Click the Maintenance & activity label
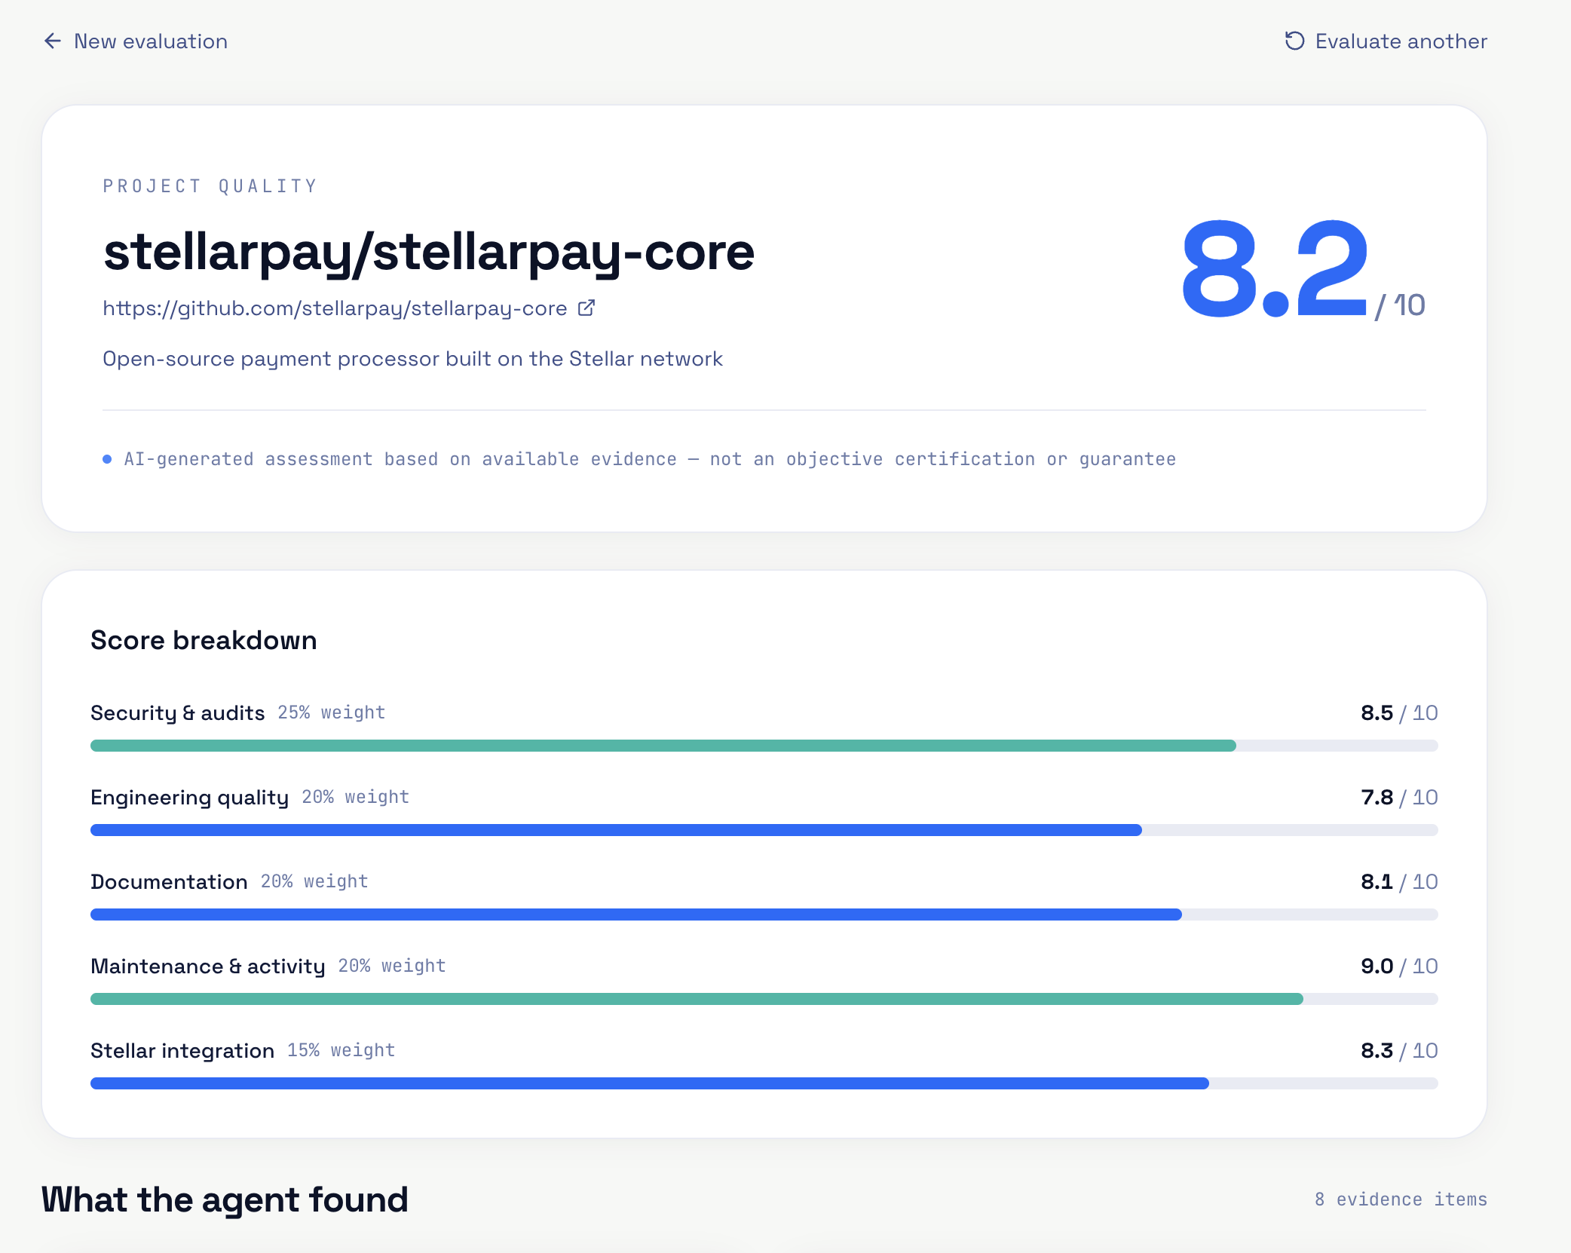This screenshot has height=1253, width=1571. (208, 967)
